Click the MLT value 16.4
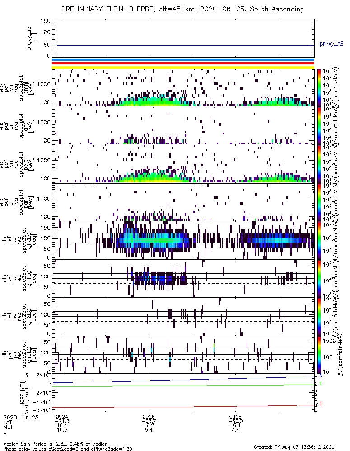This screenshot has width=350, height=451. 62,425
